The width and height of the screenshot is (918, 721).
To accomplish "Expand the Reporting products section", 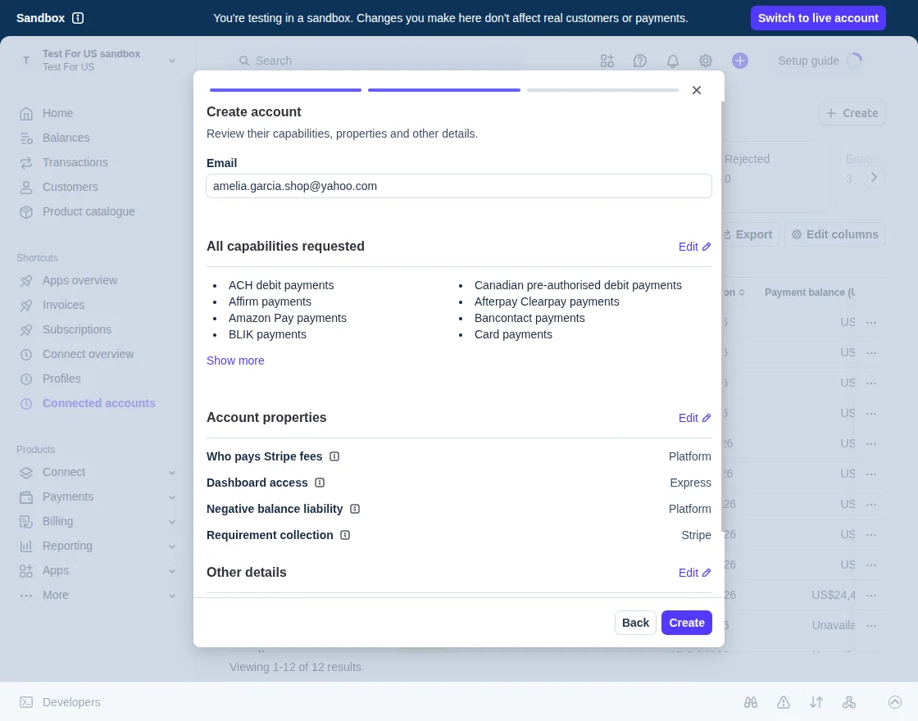I will click(x=172, y=546).
